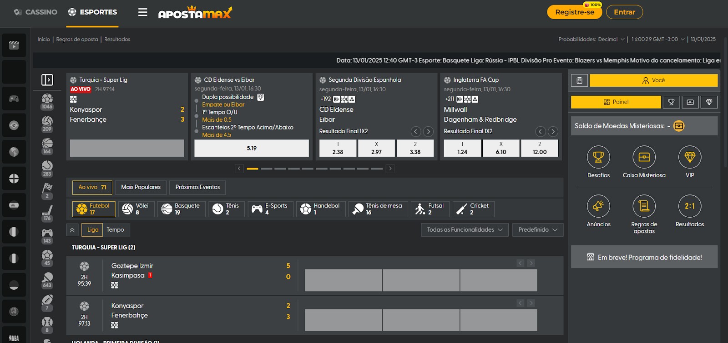728x343 pixels.
Task: Open the Regras de apostas scroll icon
Action: [644, 206]
